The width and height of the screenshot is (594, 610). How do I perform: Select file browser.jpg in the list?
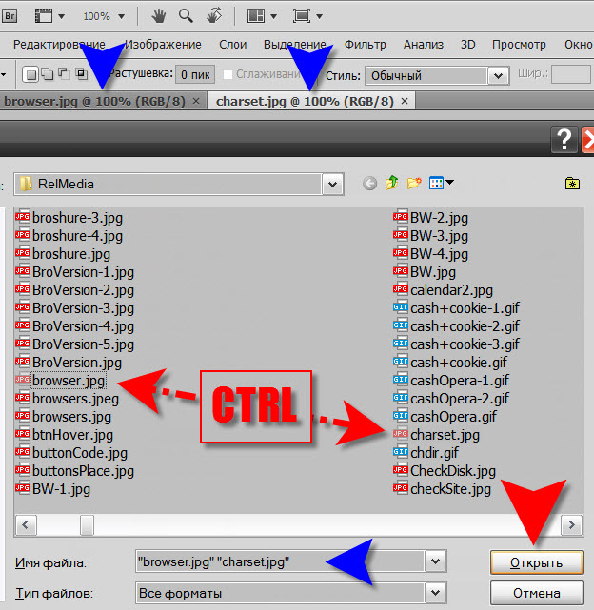click(60, 381)
